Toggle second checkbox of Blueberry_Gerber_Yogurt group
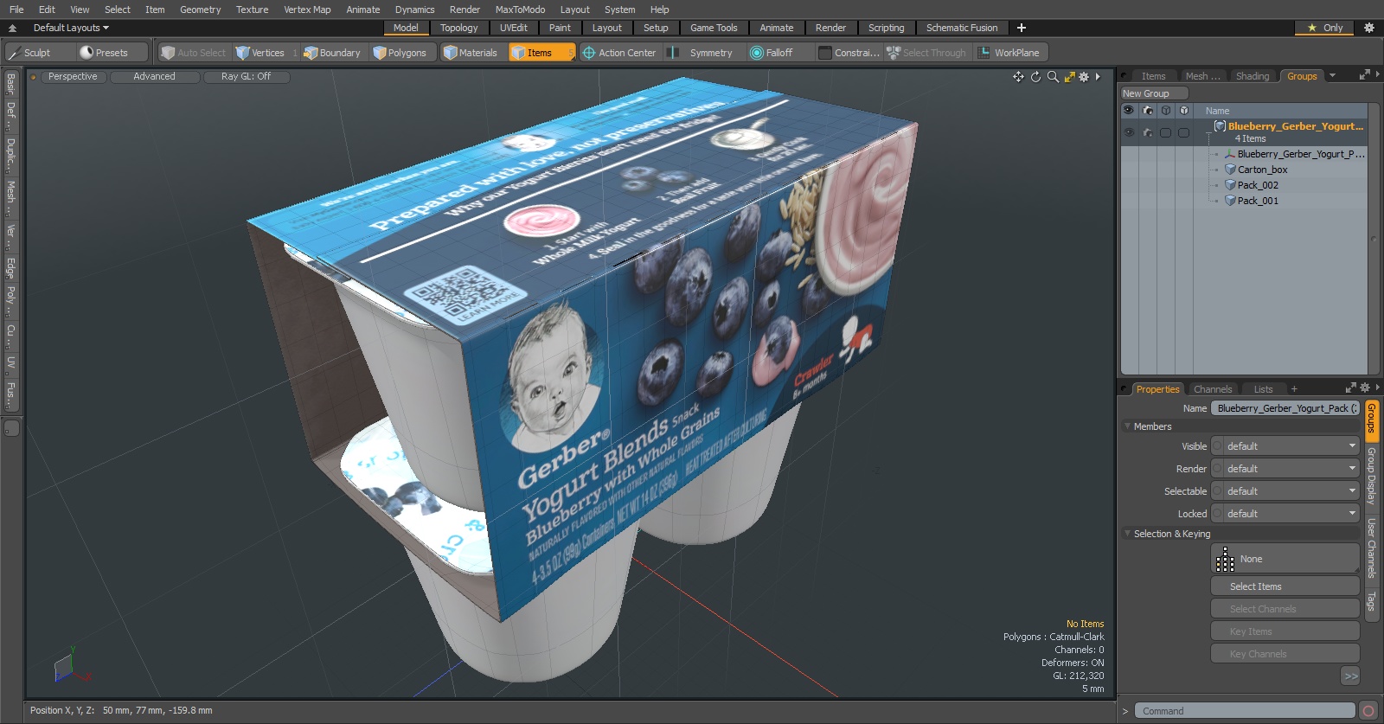This screenshot has height=724, width=1384. tap(1183, 132)
